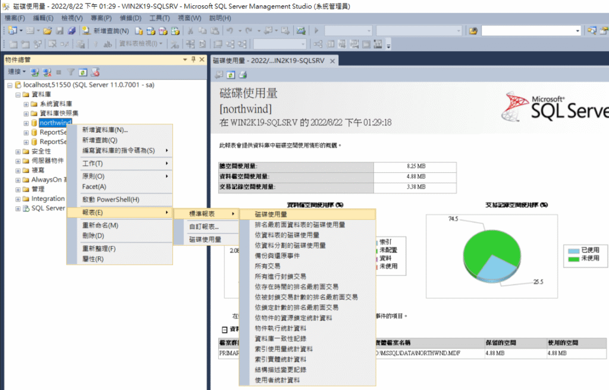Viewport: 609px width, 390px height.
Task: Select the northwind database node
Action: pyautogui.click(x=55, y=122)
